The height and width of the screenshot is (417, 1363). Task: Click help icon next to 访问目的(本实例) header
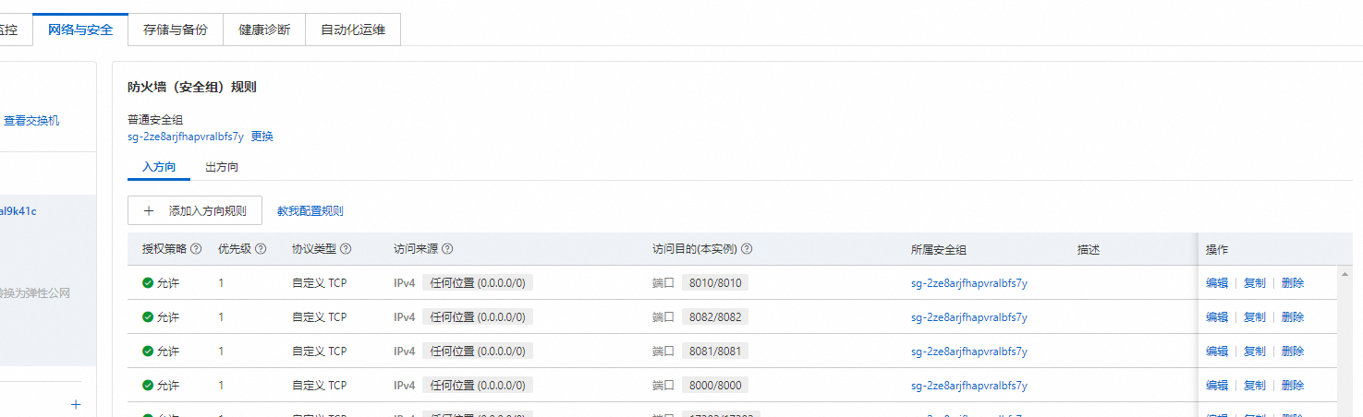(x=747, y=249)
